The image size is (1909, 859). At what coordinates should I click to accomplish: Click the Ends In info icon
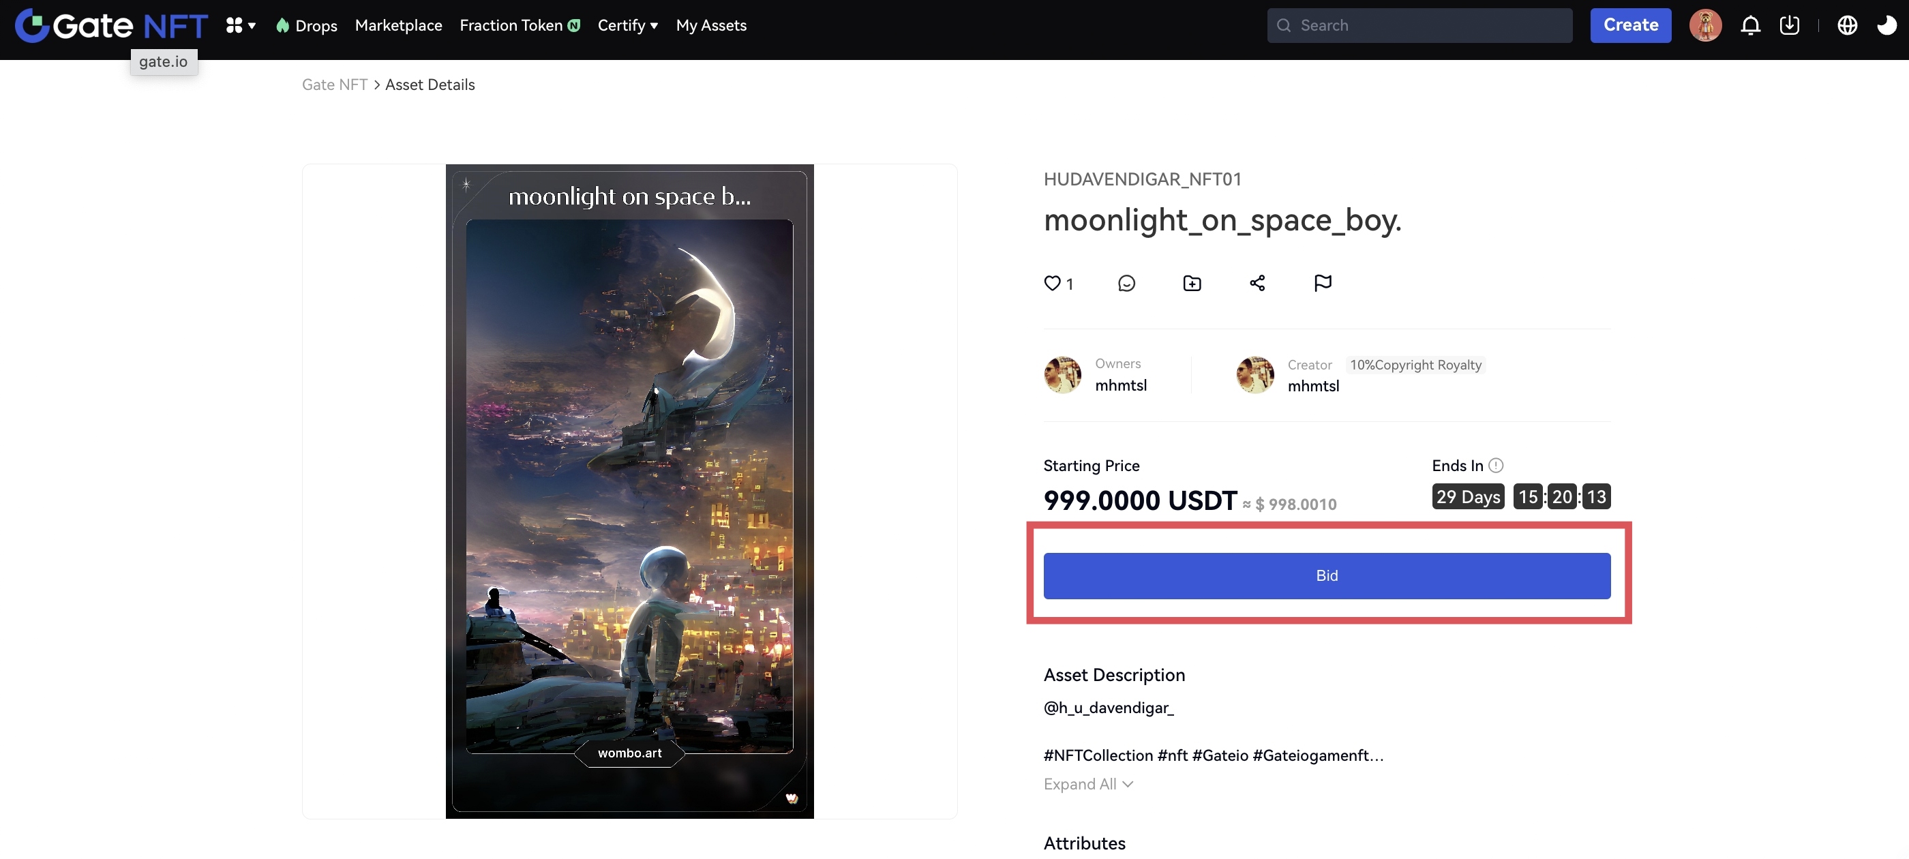pos(1495,465)
